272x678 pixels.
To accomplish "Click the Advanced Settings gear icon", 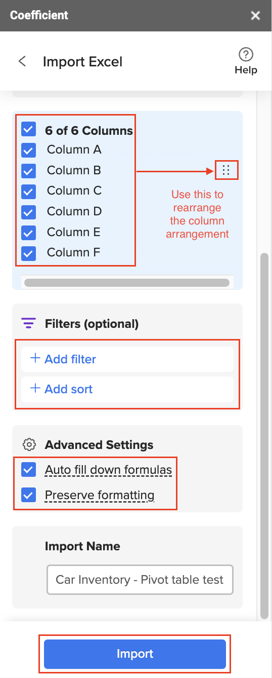I will (29, 445).
